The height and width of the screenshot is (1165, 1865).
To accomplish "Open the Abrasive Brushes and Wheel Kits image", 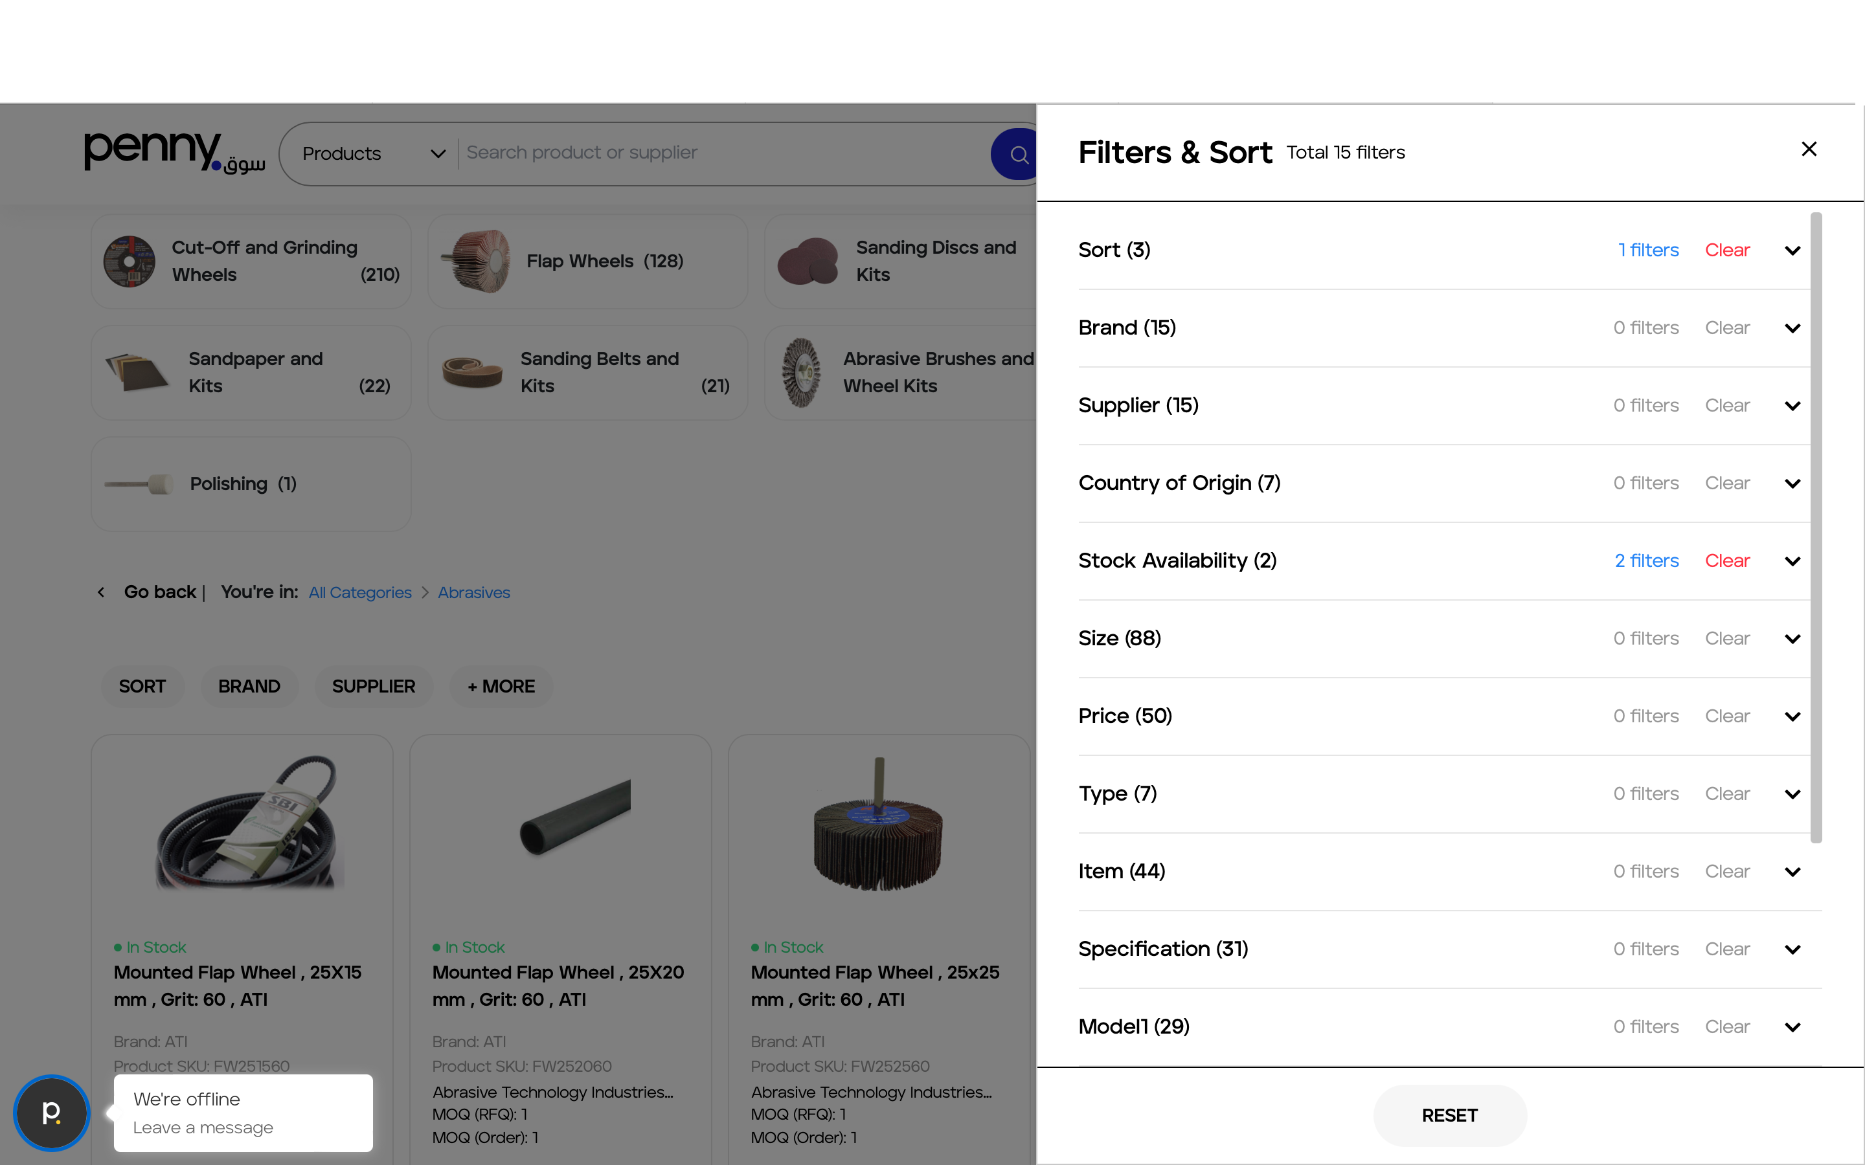I will point(802,373).
